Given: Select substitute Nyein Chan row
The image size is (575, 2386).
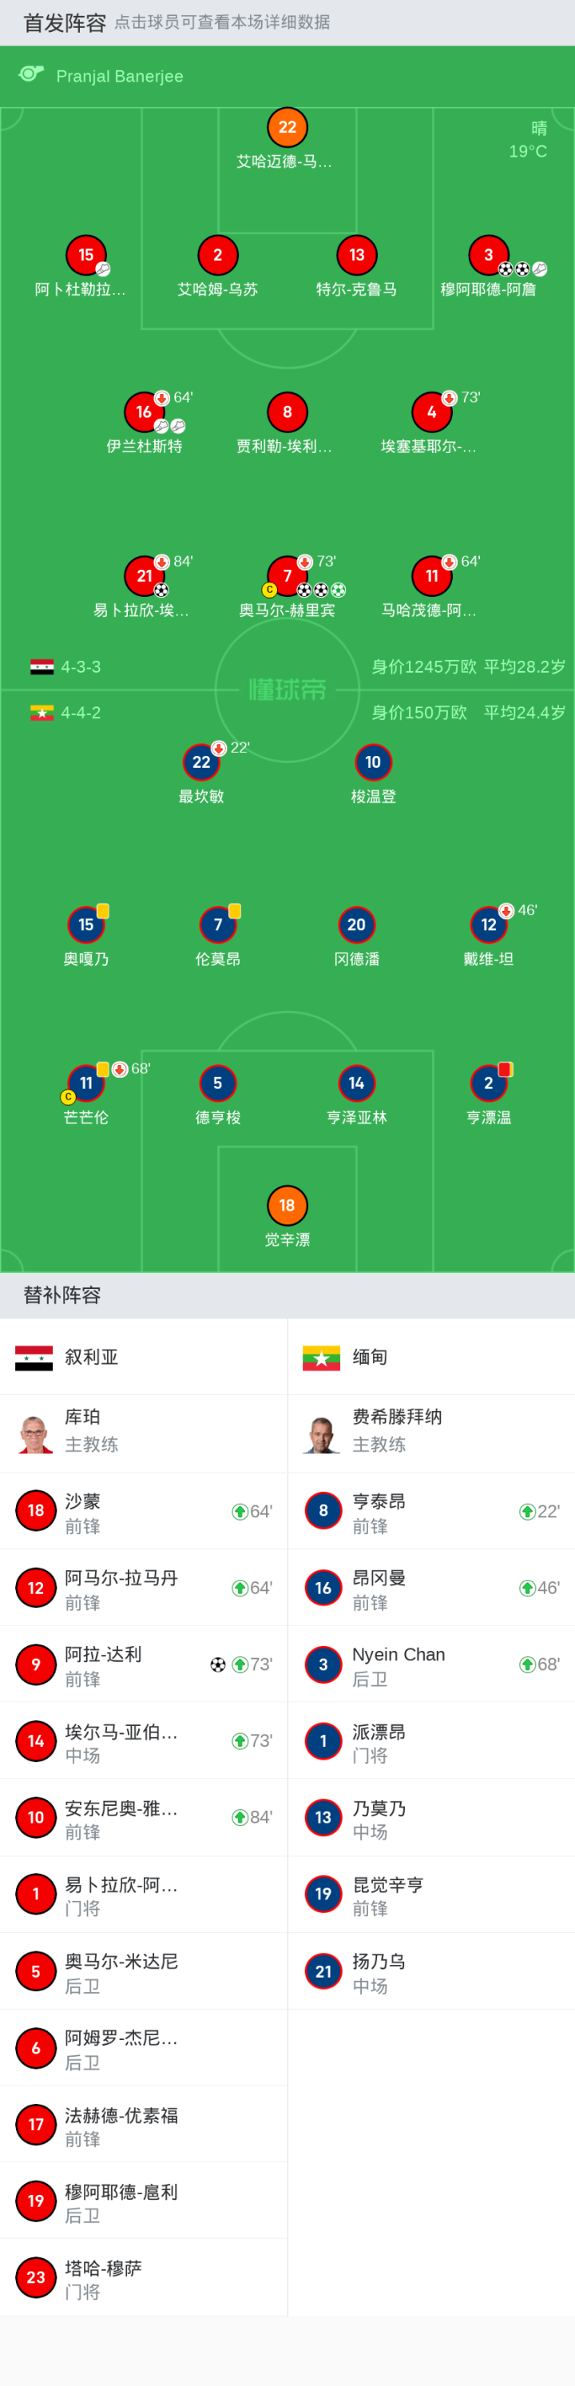Looking at the screenshot, I should pos(430,1664).
